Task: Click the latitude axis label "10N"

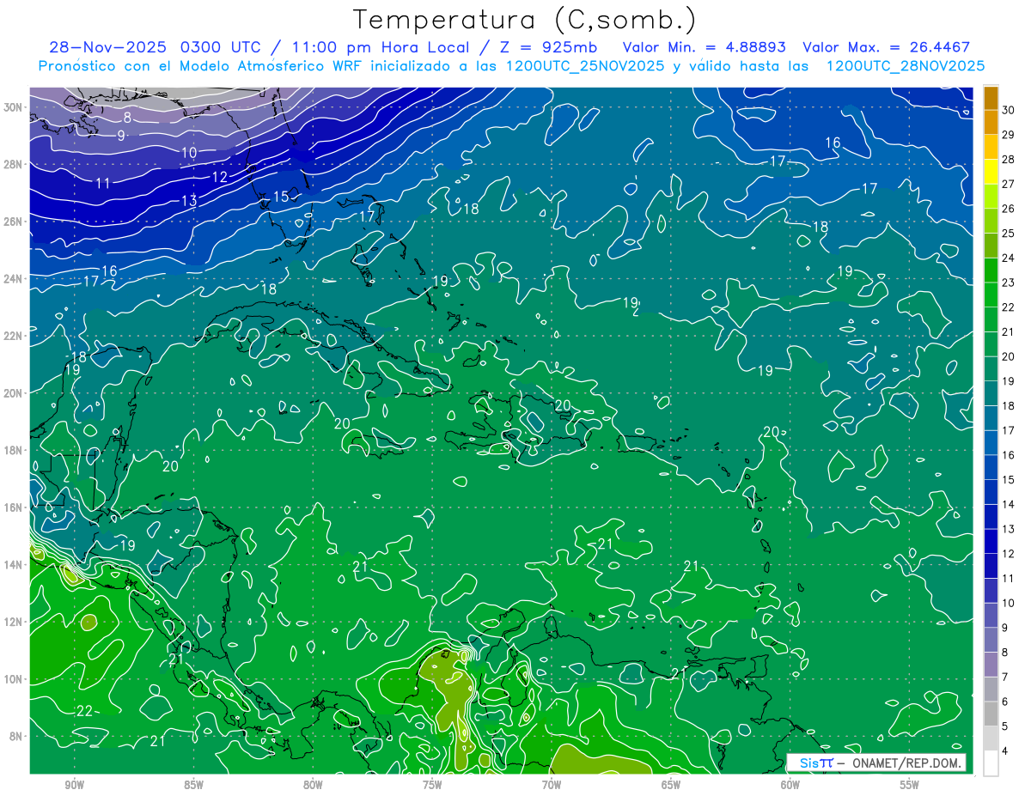Action: coord(14,679)
